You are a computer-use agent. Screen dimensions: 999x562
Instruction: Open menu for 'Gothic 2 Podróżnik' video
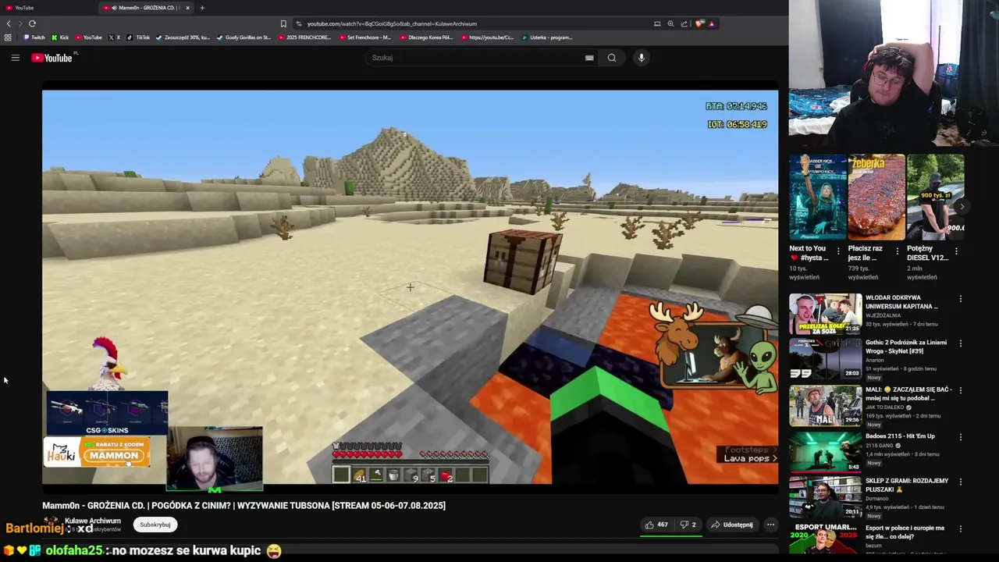[961, 343]
